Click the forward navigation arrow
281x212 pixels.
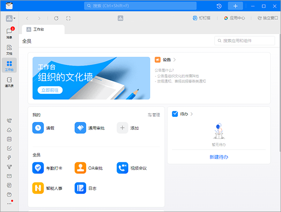coord(39,18)
